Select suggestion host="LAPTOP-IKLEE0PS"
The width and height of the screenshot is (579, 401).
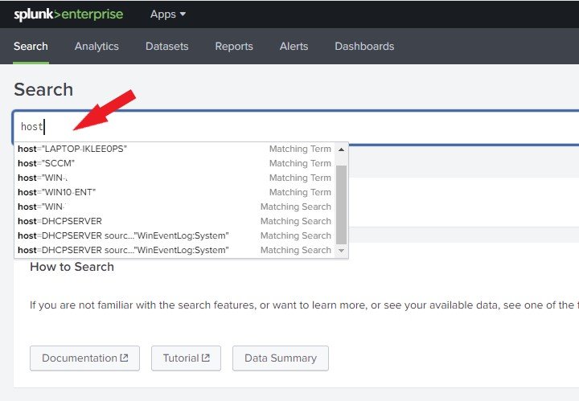(175, 149)
